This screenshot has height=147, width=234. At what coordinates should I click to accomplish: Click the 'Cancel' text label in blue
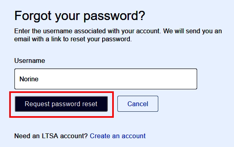tap(138, 104)
